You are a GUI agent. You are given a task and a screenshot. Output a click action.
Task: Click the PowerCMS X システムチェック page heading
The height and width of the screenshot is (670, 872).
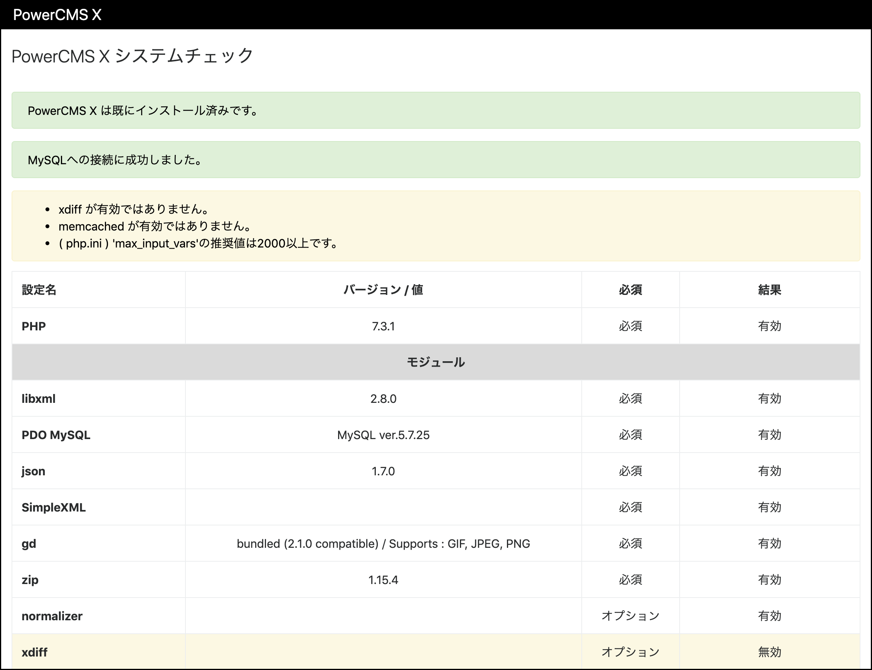pyautogui.click(x=131, y=56)
